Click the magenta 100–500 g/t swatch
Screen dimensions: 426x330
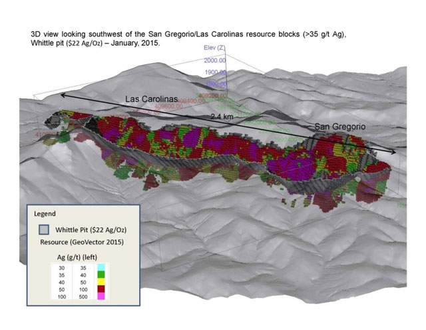101,296
